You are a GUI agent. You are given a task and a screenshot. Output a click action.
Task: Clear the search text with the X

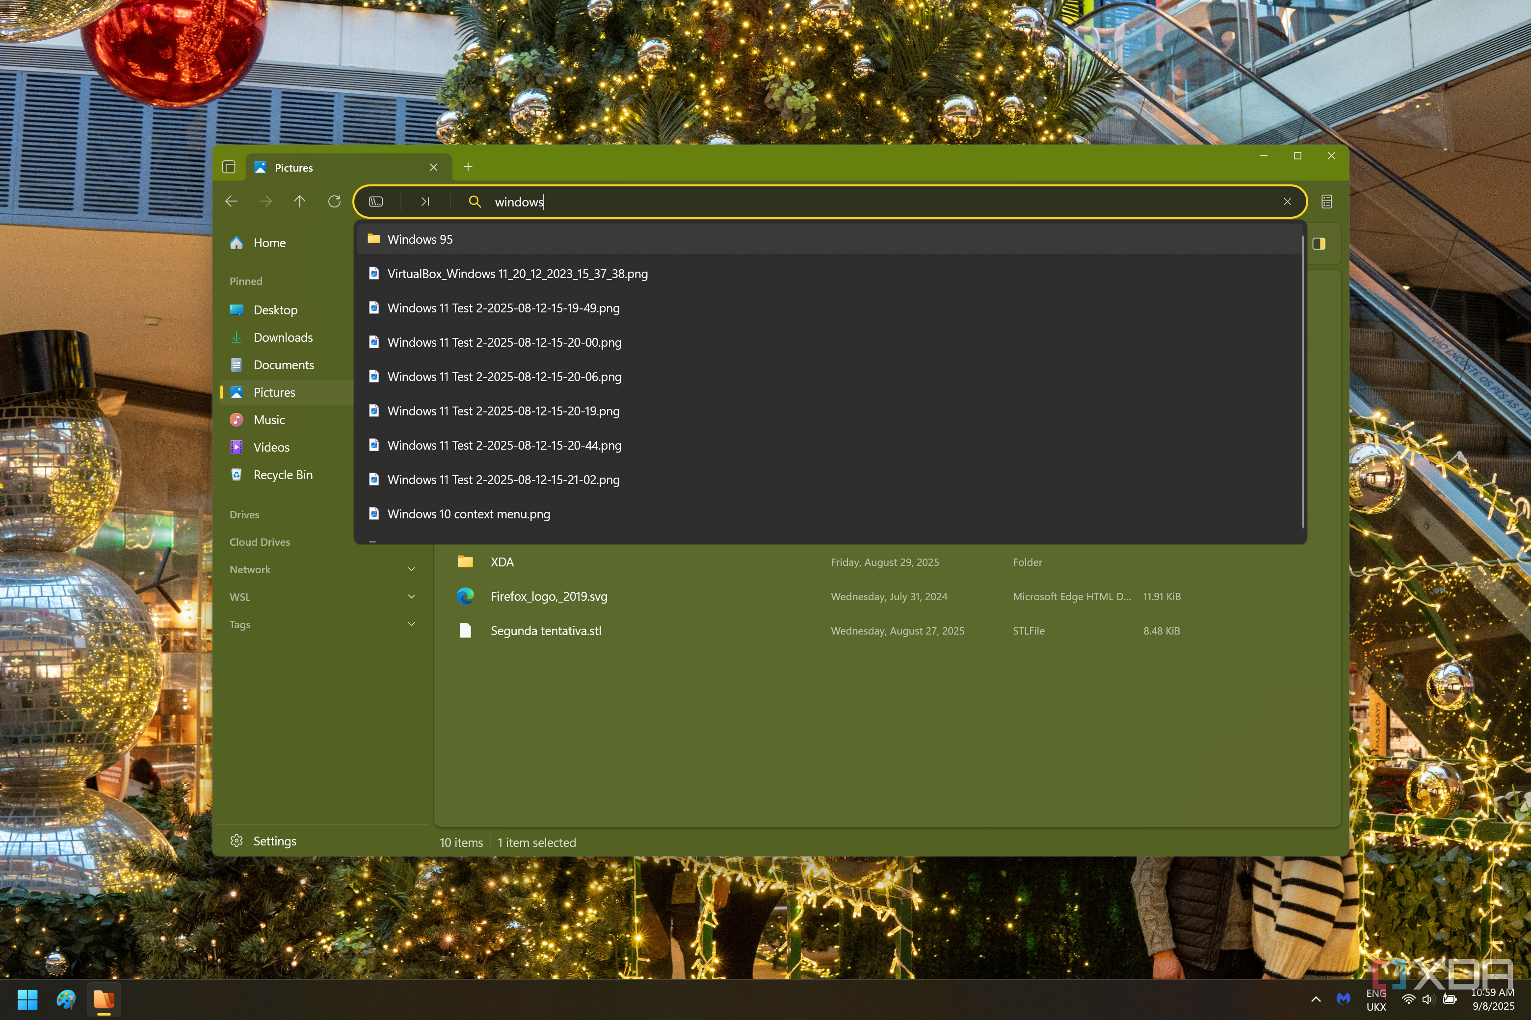(x=1287, y=202)
